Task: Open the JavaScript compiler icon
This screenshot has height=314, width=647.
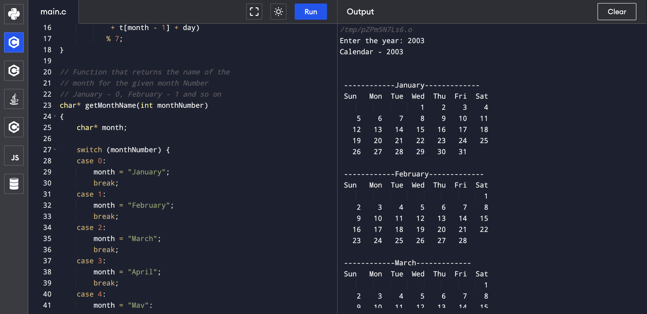Action: click(14, 155)
